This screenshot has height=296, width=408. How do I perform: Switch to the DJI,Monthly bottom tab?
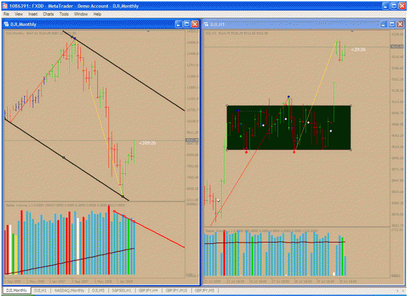16,290
